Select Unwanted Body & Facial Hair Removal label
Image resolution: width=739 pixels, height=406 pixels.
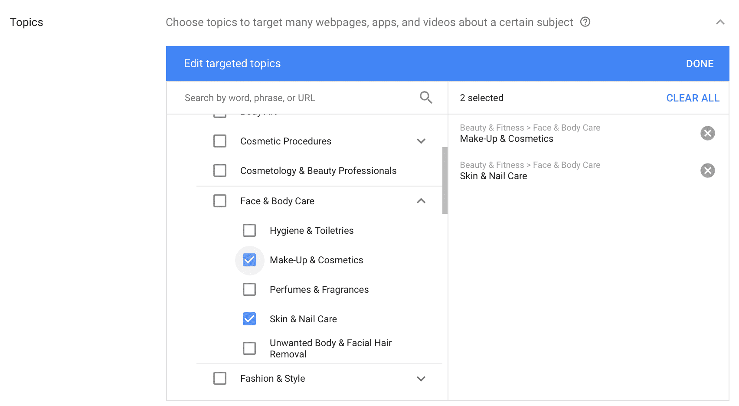click(x=330, y=348)
